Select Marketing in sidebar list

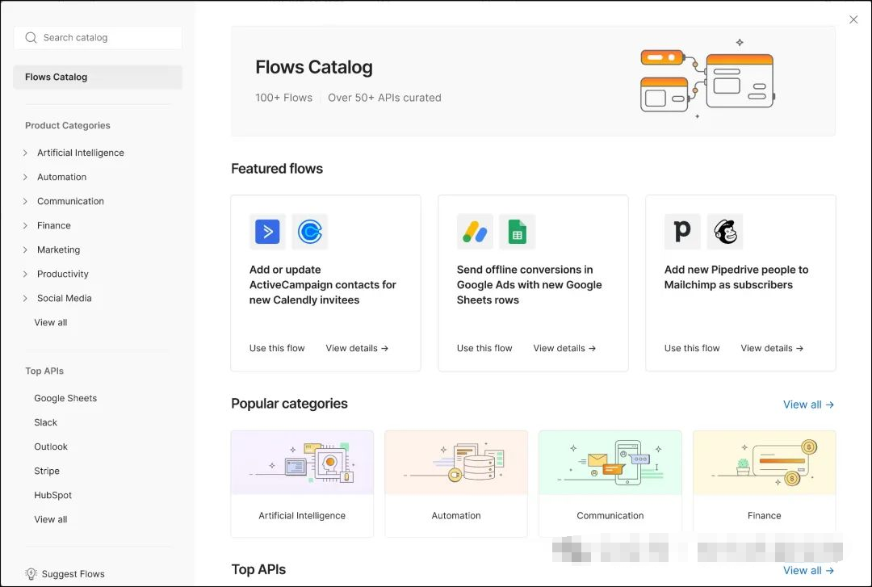[58, 249]
